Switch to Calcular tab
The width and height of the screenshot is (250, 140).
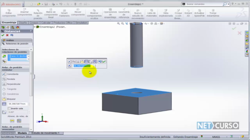coord(46,23)
